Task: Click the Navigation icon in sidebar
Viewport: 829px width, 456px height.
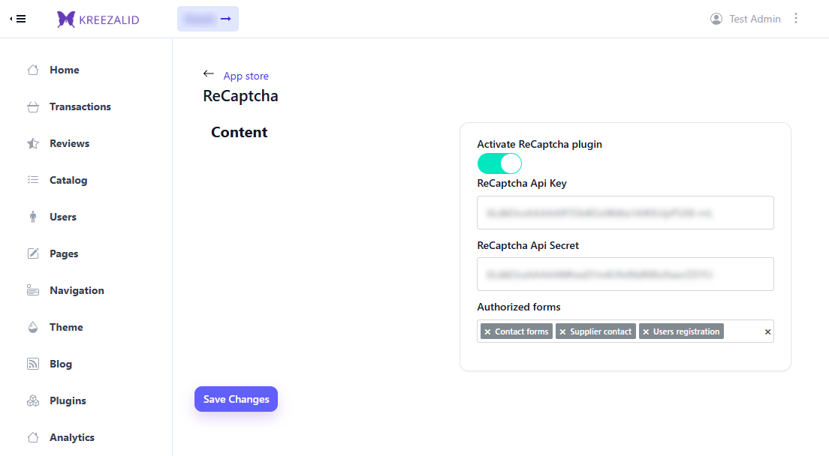Action: [33, 290]
